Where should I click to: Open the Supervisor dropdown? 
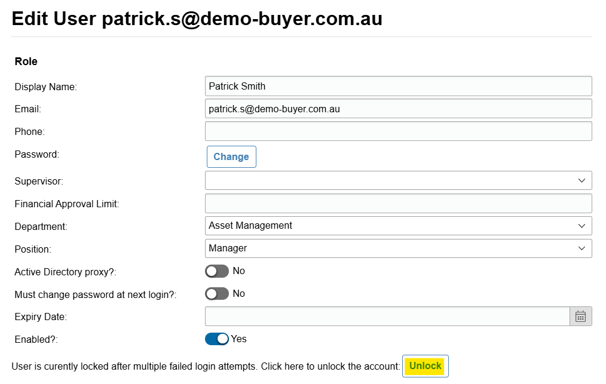(399, 180)
